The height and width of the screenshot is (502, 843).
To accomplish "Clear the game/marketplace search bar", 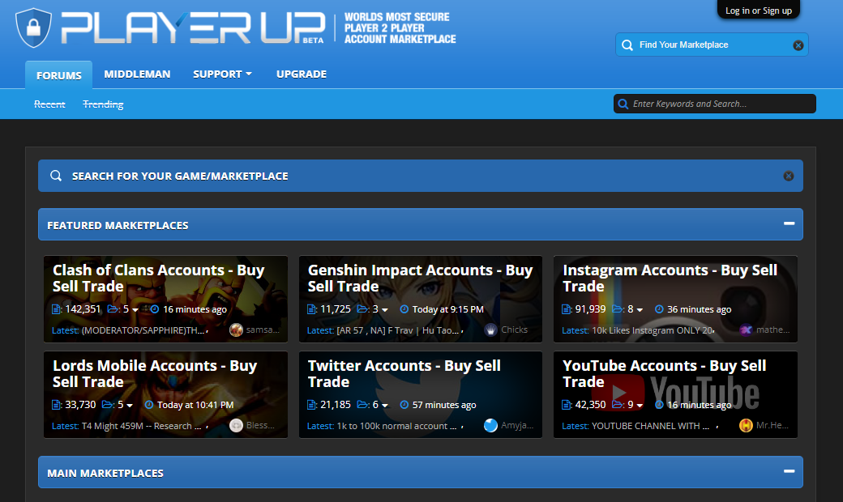I will point(789,176).
